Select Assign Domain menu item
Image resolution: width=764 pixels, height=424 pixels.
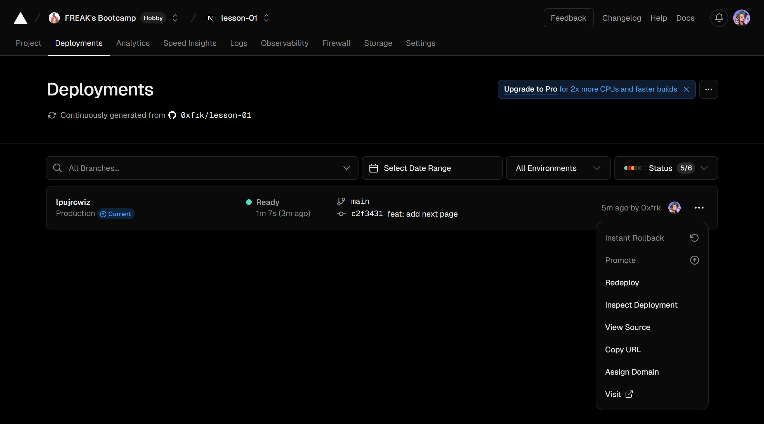coord(652,372)
